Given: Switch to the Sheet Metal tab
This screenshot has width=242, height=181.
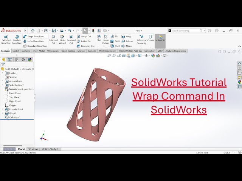Looking at the screenshot, I should [x=39, y=51].
